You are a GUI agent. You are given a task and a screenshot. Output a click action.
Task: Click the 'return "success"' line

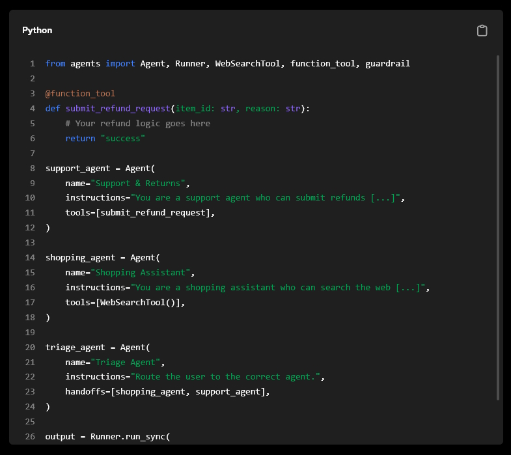pyautogui.click(x=105, y=139)
